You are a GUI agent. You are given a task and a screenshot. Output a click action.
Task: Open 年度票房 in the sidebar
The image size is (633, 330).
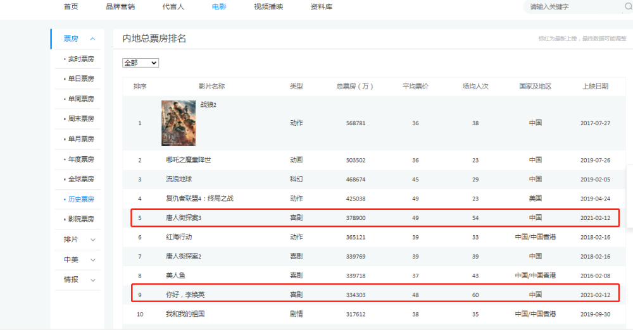pyautogui.click(x=81, y=159)
